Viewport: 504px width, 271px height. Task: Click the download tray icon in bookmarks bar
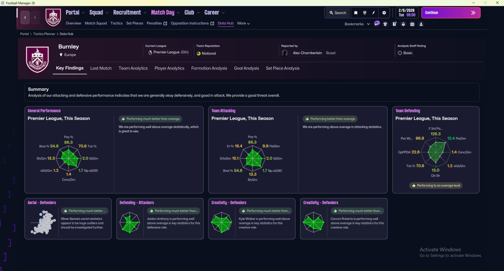tap(421, 24)
